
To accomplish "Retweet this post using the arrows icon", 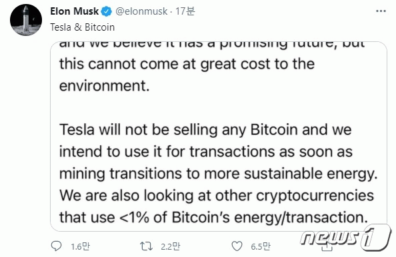I will point(146,246).
